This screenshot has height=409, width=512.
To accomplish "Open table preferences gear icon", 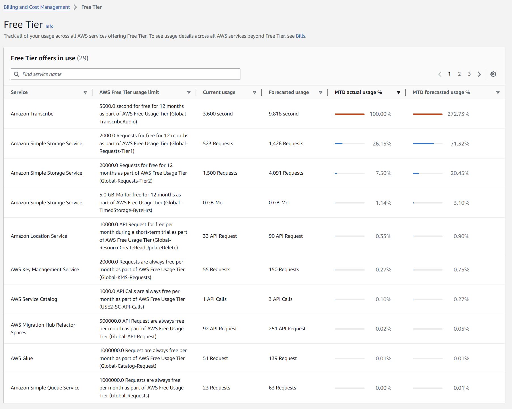I will point(493,74).
